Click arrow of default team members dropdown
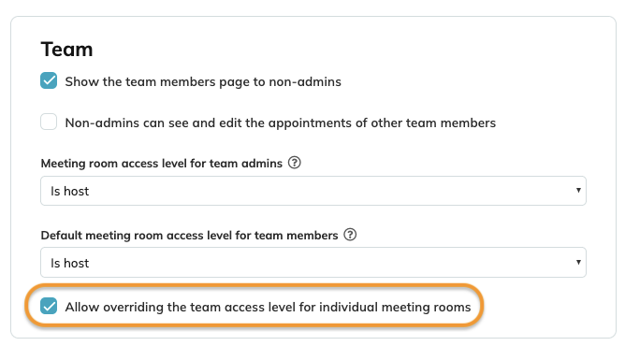 pos(578,262)
